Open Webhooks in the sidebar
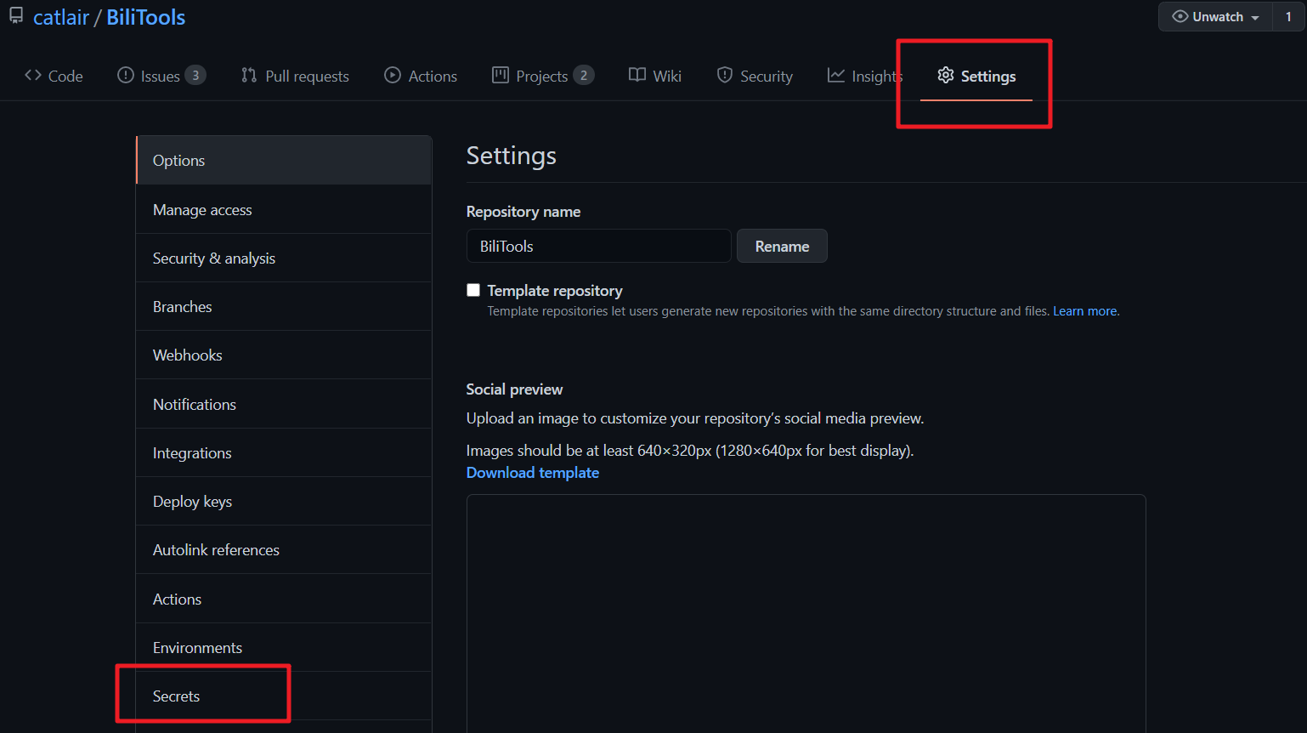The height and width of the screenshot is (733, 1307). click(284, 355)
